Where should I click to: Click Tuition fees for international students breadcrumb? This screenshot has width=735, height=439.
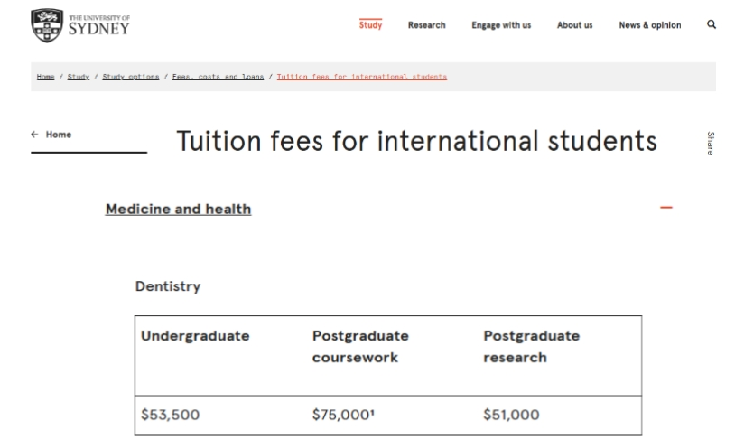362,77
